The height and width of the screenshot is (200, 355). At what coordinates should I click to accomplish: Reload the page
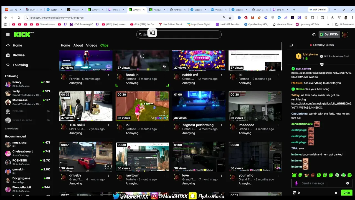pyautogui.click(x=19, y=17)
